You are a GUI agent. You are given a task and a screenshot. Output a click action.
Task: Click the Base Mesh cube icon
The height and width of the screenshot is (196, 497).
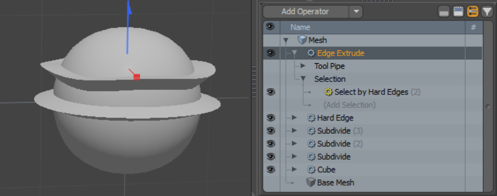(311, 183)
